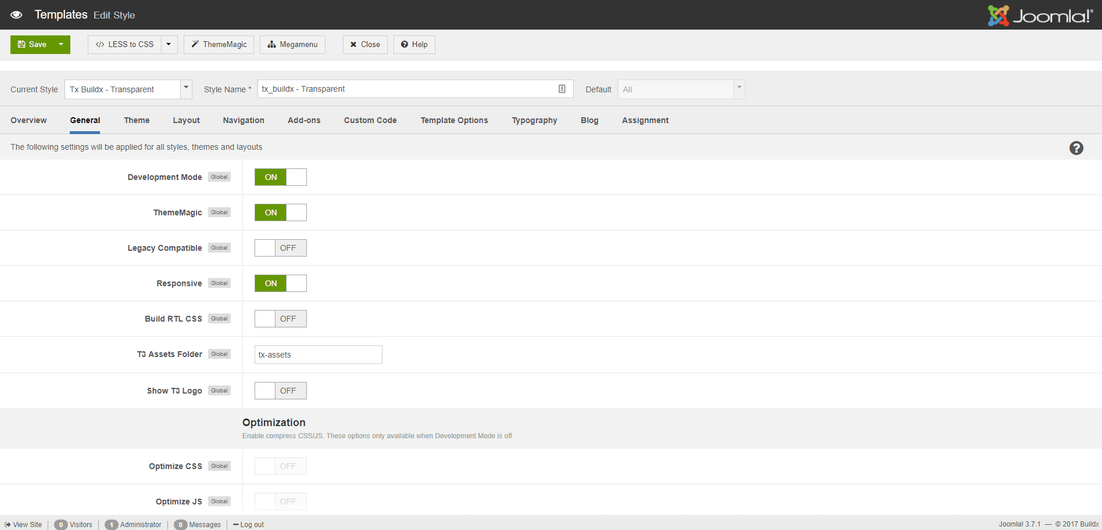Open Megamenu via its toolbar icon

point(273,44)
